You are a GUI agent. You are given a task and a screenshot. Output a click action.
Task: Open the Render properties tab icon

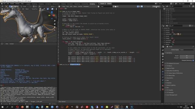tap(163, 54)
